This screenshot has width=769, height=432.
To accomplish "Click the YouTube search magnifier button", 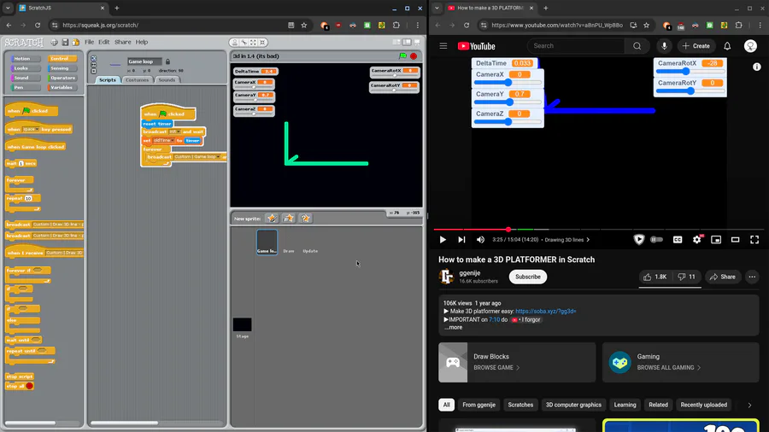I will point(637,46).
